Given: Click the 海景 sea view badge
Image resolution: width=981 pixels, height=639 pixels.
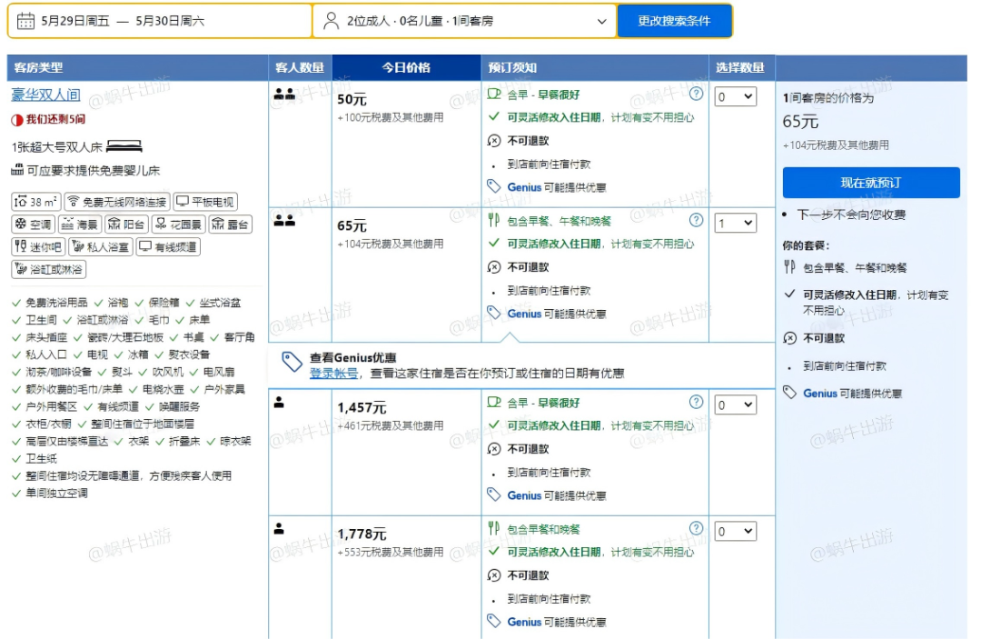Looking at the screenshot, I should click(x=80, y=224).
